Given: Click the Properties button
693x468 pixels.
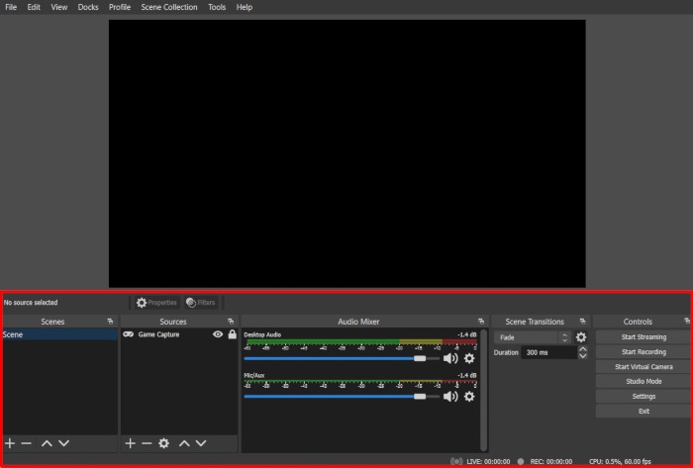Looking at the screenshot, I should pyautogui.click(x=156, y=303).
